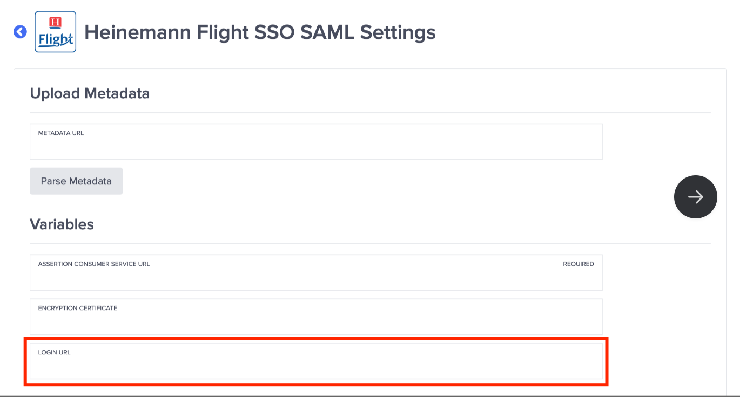Click the red H square in logo

[55, 22]
